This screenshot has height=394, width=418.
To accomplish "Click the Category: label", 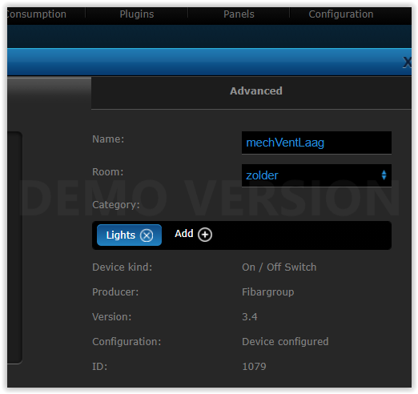I will point(116,205).
